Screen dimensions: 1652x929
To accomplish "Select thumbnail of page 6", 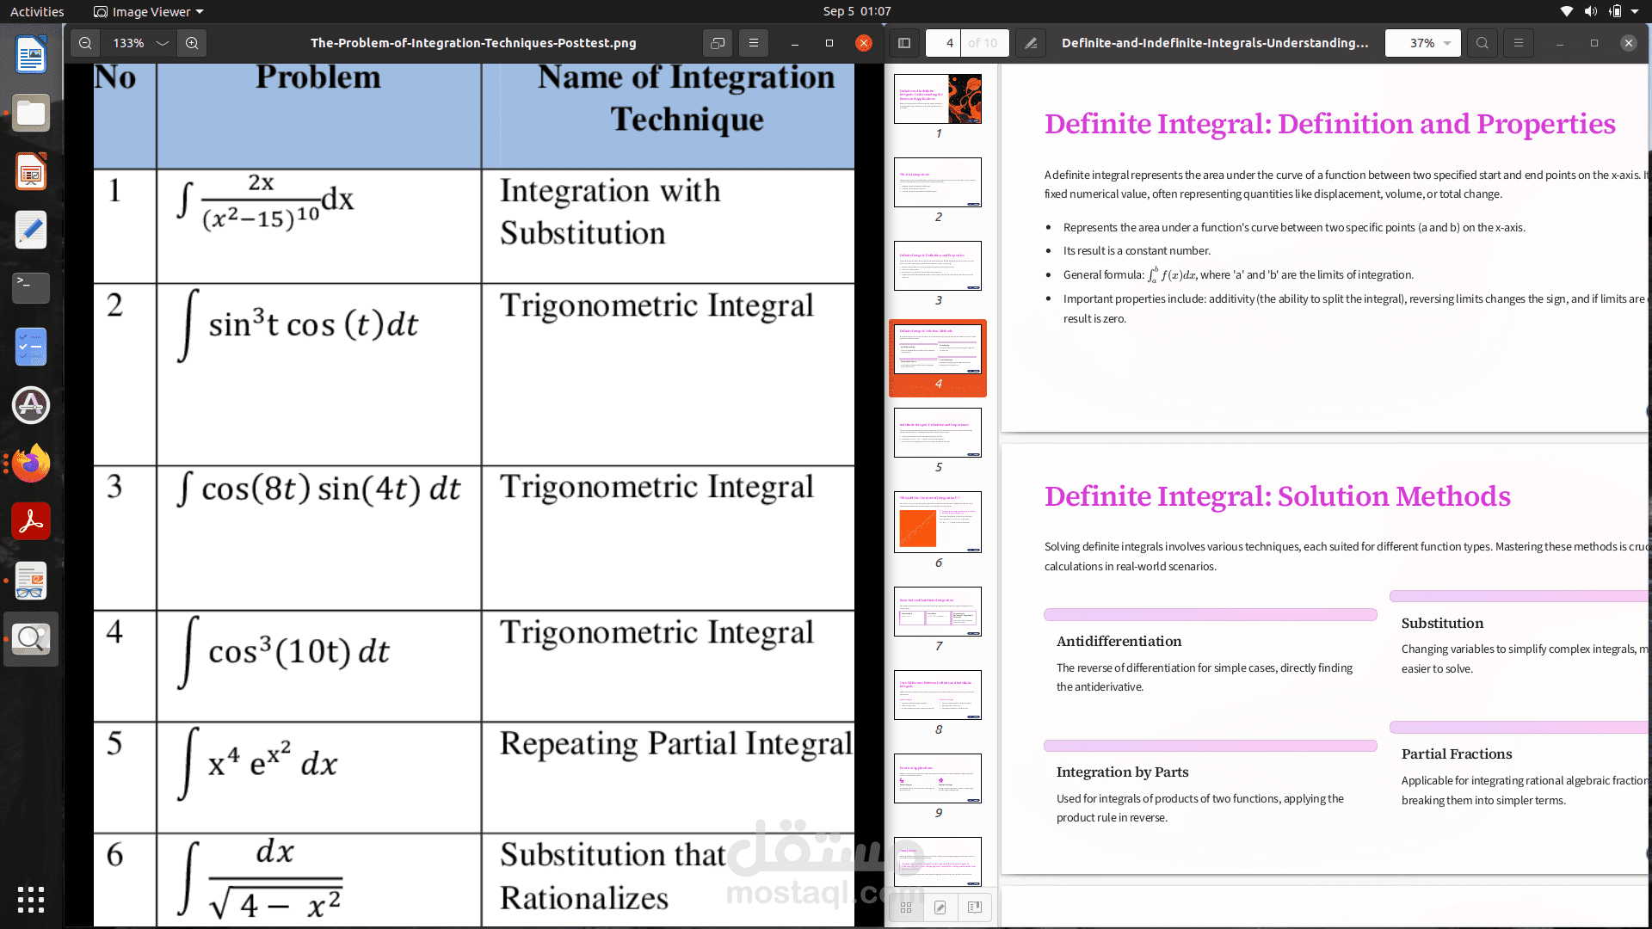I will click(x=937, y=521).
